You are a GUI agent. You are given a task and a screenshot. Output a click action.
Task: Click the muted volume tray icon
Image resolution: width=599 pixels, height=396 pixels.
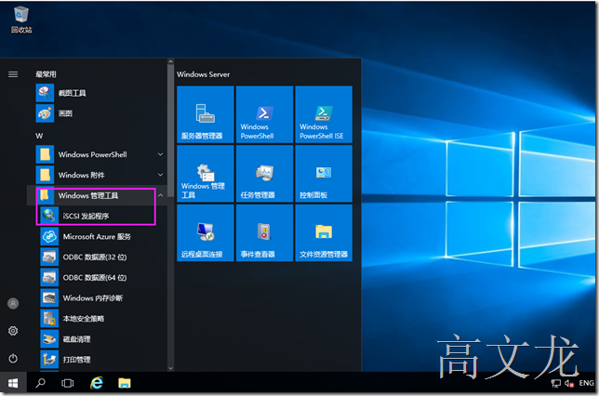569,383
